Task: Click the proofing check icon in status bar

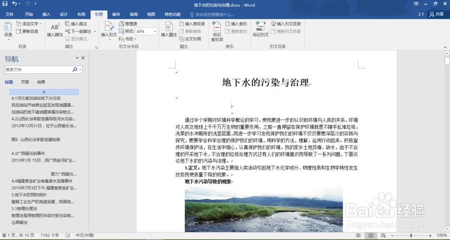Action: [x=68, y=235]
